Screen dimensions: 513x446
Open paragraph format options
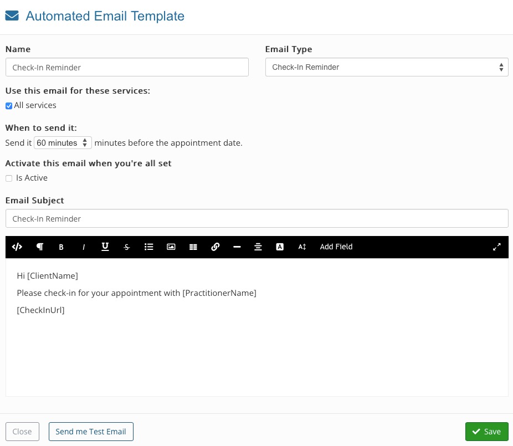(39, 247)
